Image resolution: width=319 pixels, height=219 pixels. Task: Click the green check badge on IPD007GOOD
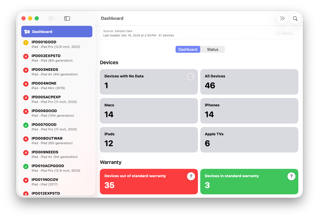[x=26, y=125]
